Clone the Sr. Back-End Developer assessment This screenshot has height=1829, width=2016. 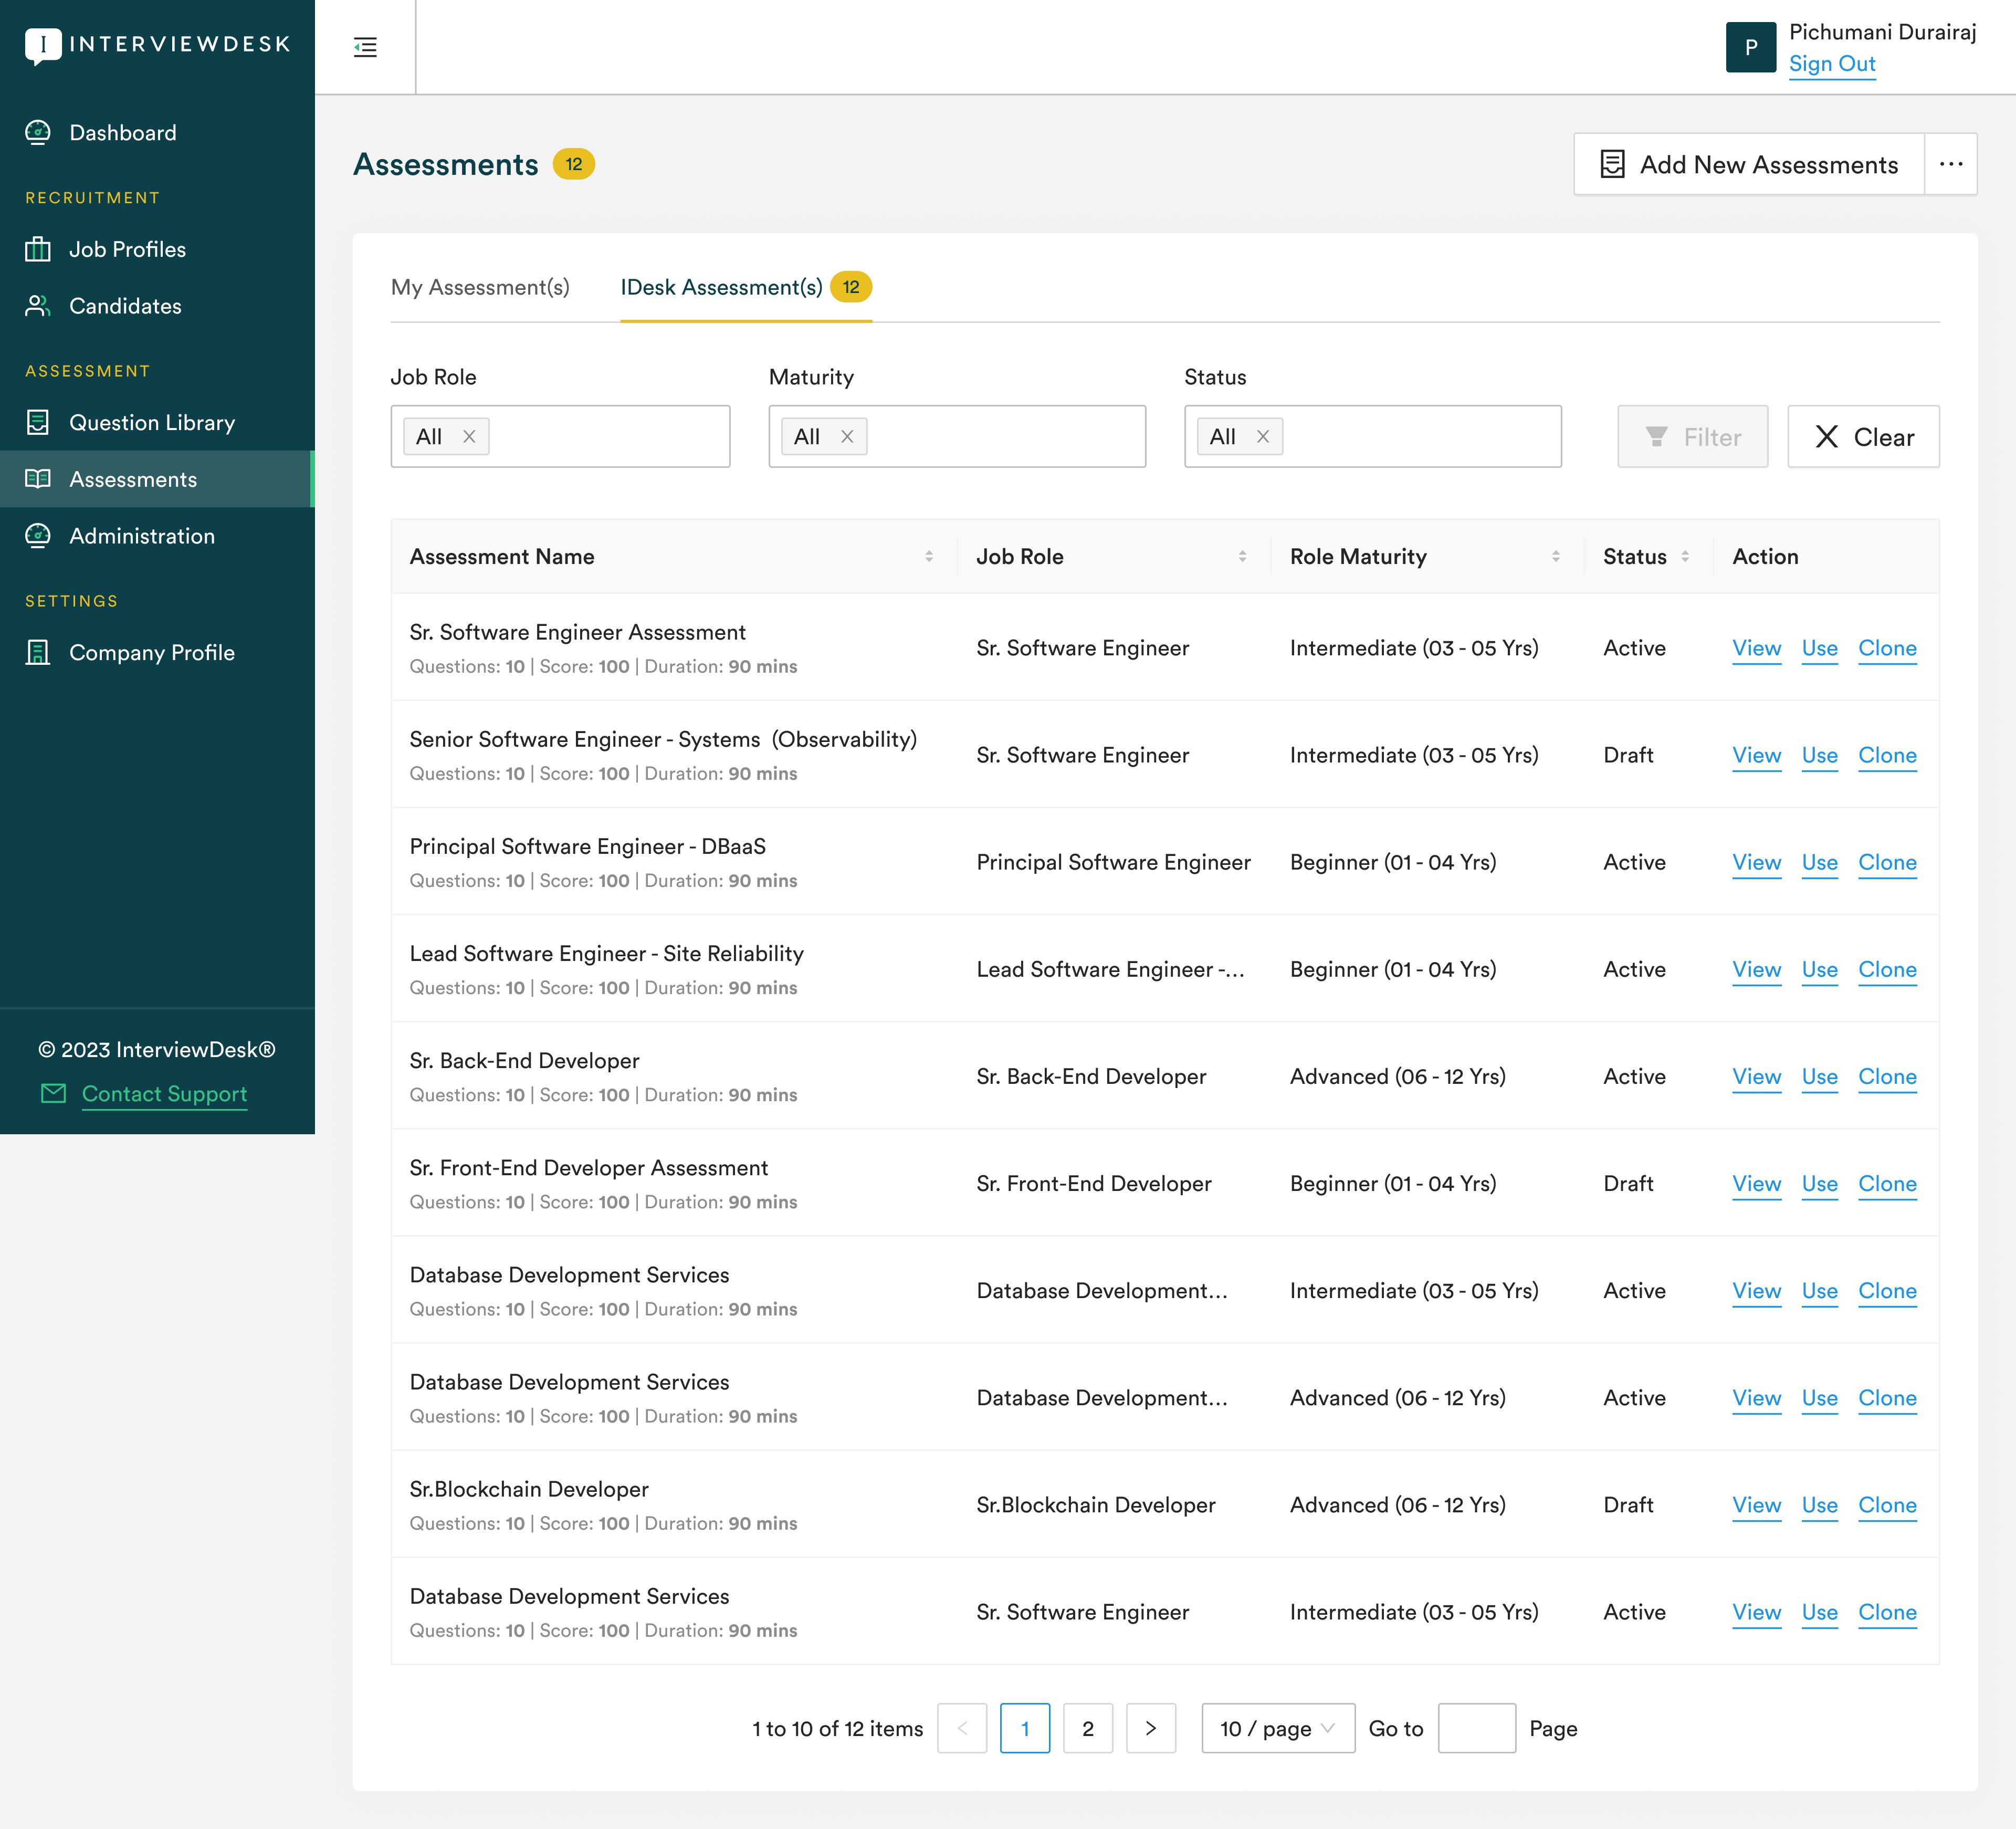click(1886, 1077)
